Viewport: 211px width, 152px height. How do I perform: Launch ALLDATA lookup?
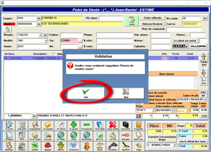(x=198, y=46)
